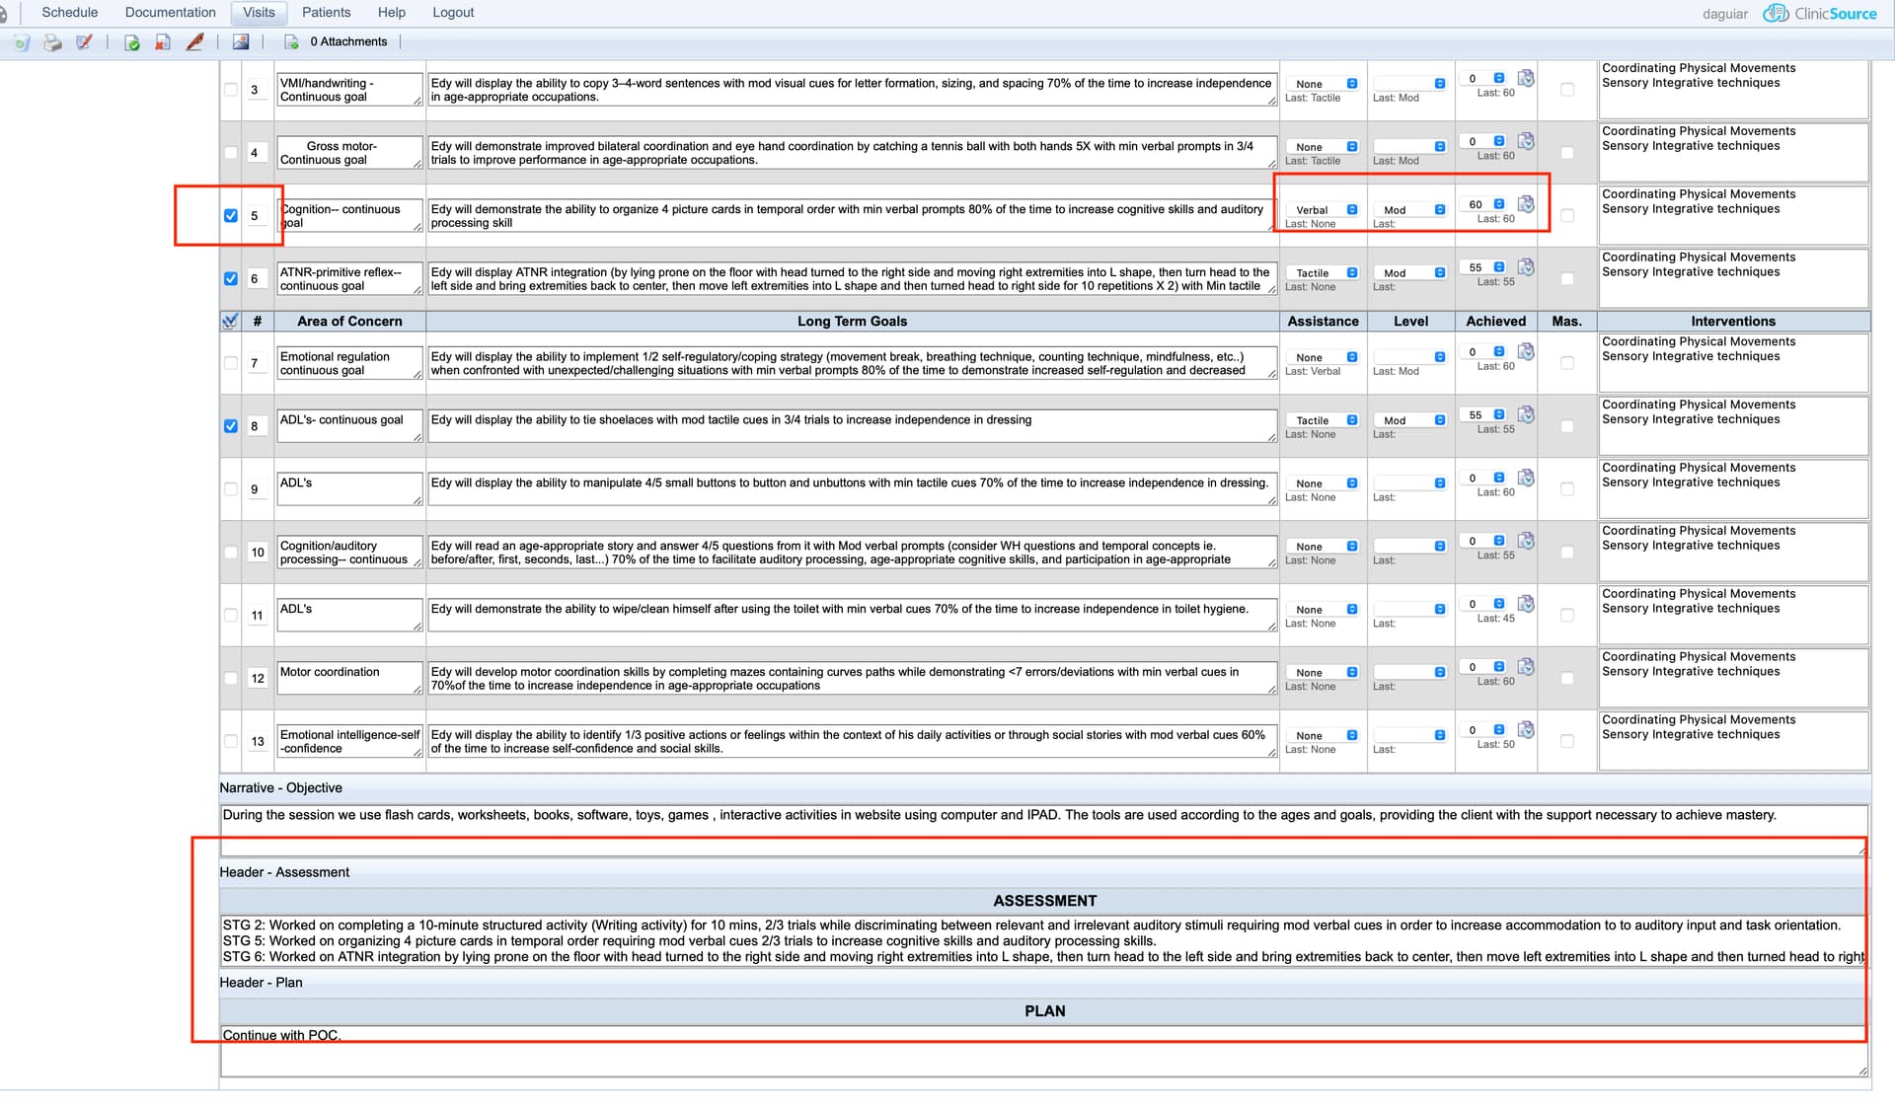Open the Schedule menu
Screen dimensions: 1895x1112
coord(70,13)
